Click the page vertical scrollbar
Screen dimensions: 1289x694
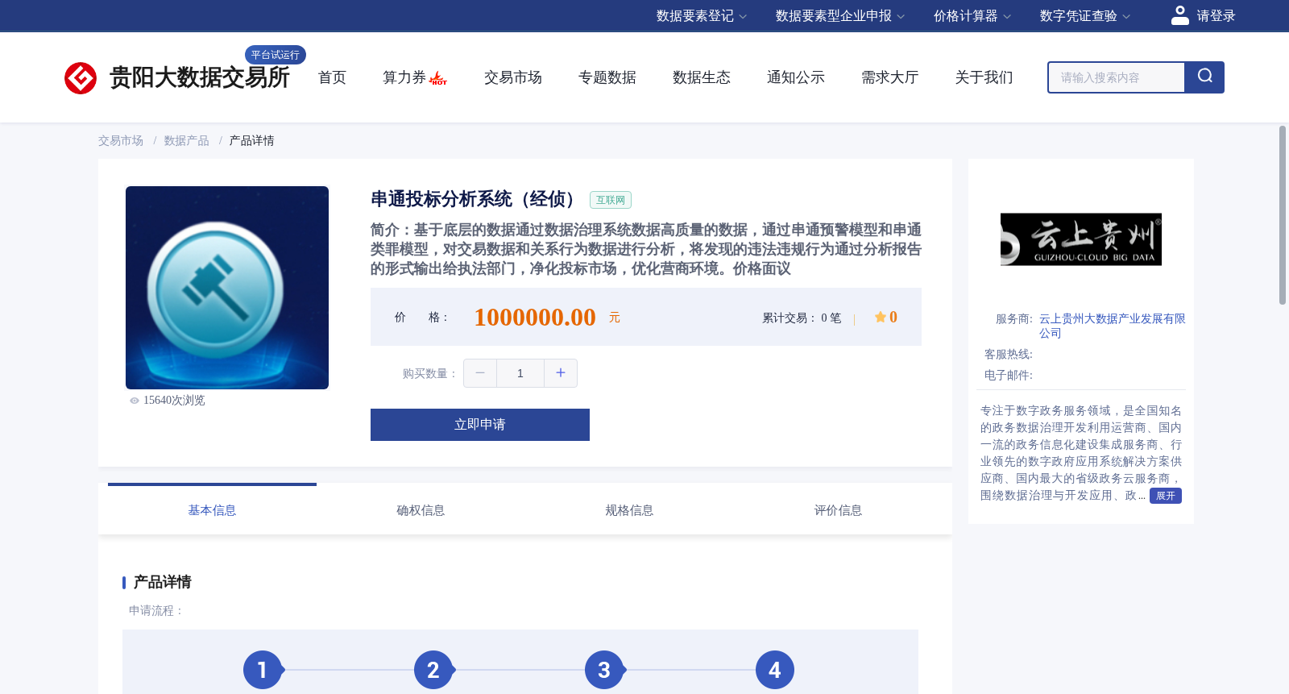pos(1283,214)
